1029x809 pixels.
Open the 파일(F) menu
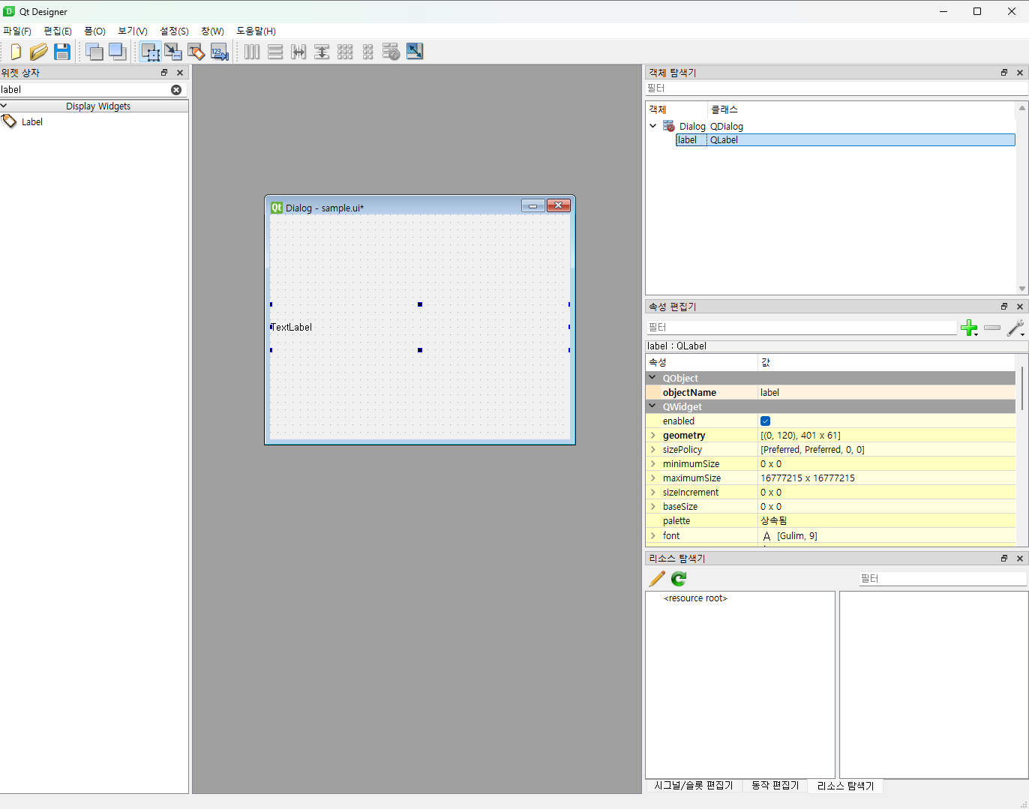coord(17,31)
